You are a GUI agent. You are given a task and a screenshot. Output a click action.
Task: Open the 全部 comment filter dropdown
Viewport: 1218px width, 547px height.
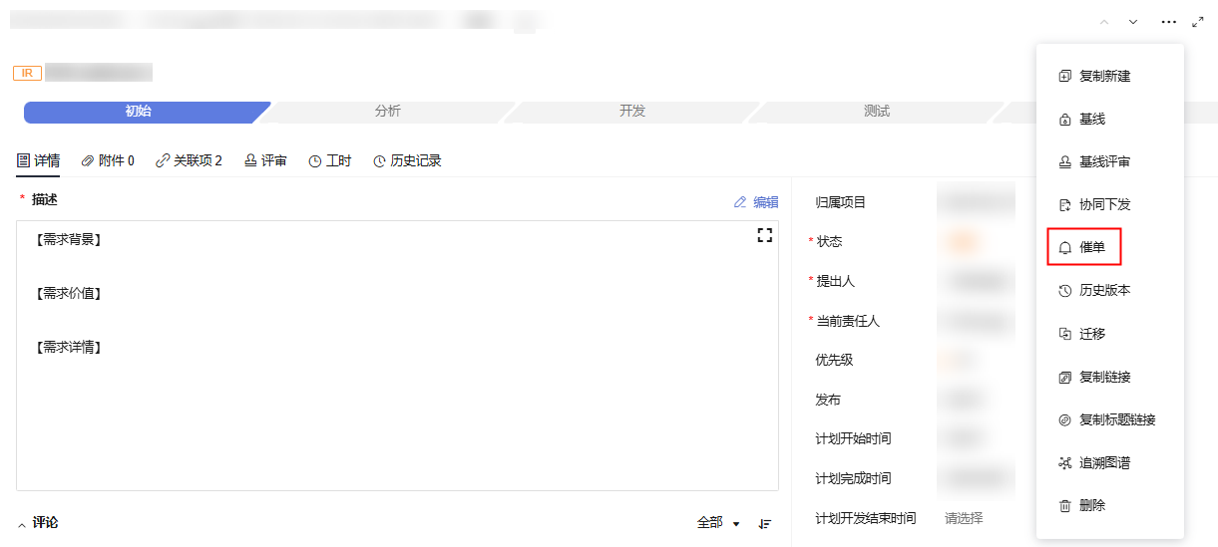[719, 523]
